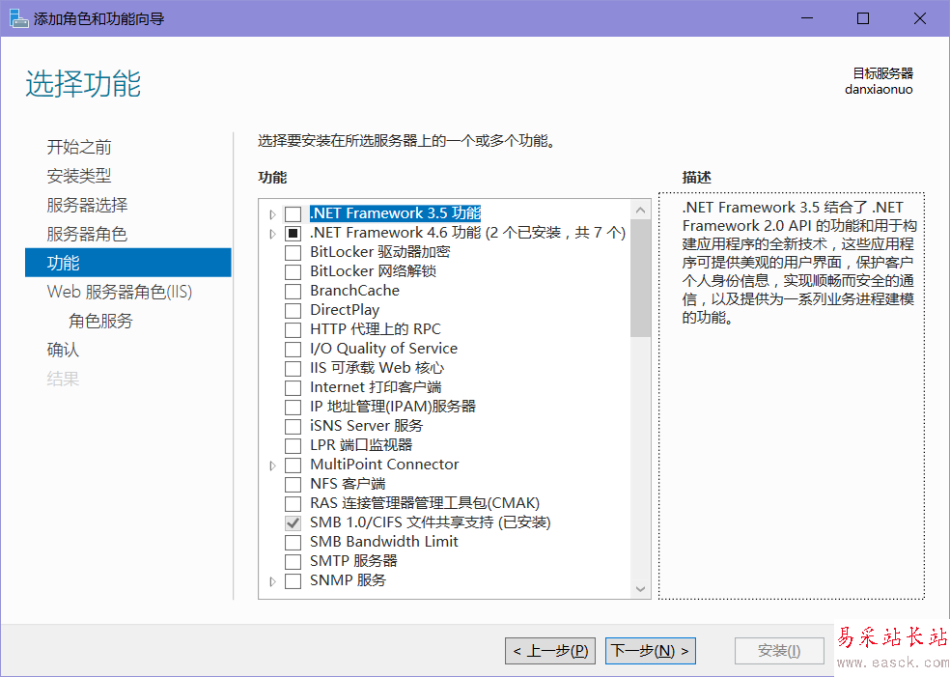Select the .NET Framework 3.5 功能 label
Image resolution: width=950 pixels, height=677 pixels.
click(x=395, y=213)
